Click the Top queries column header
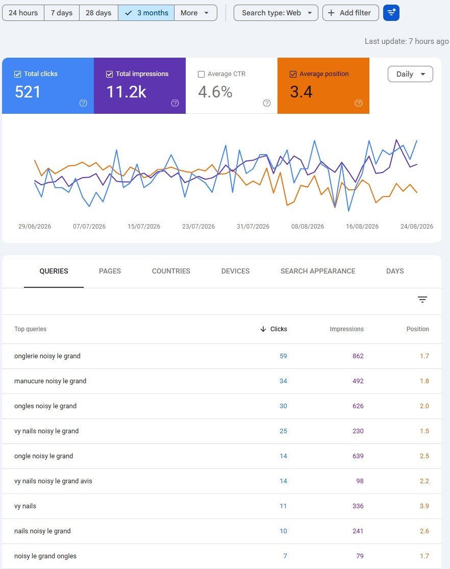The width and height of the screenshot is (450, 569). pyautogui.click(x=31, y=329)
